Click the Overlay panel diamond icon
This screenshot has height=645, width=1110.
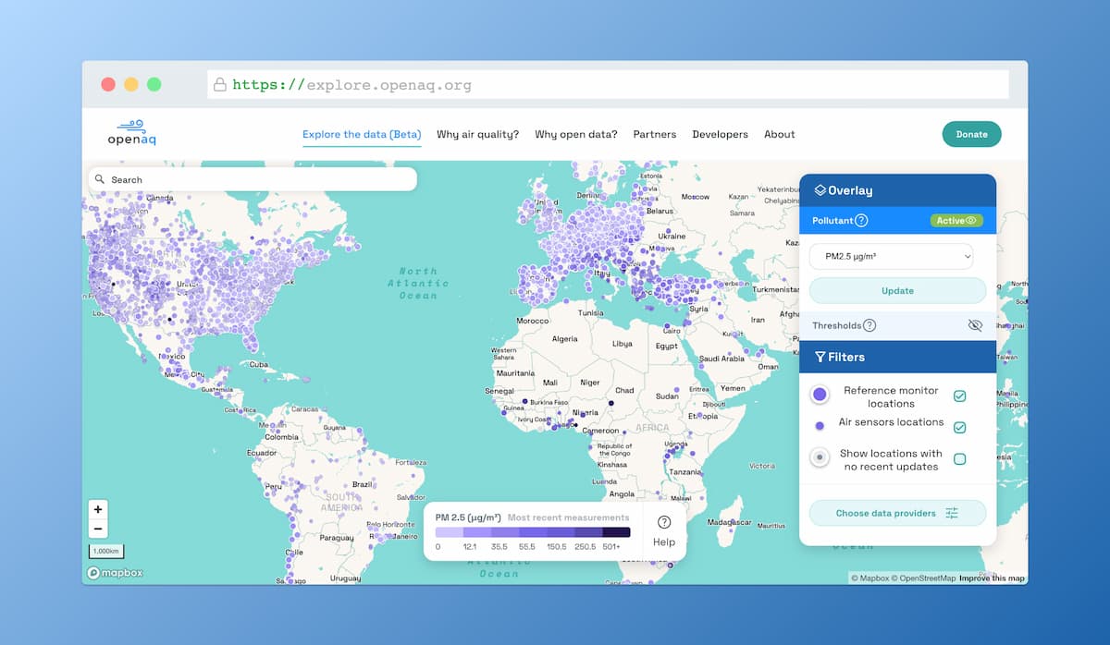coord(820,190)
